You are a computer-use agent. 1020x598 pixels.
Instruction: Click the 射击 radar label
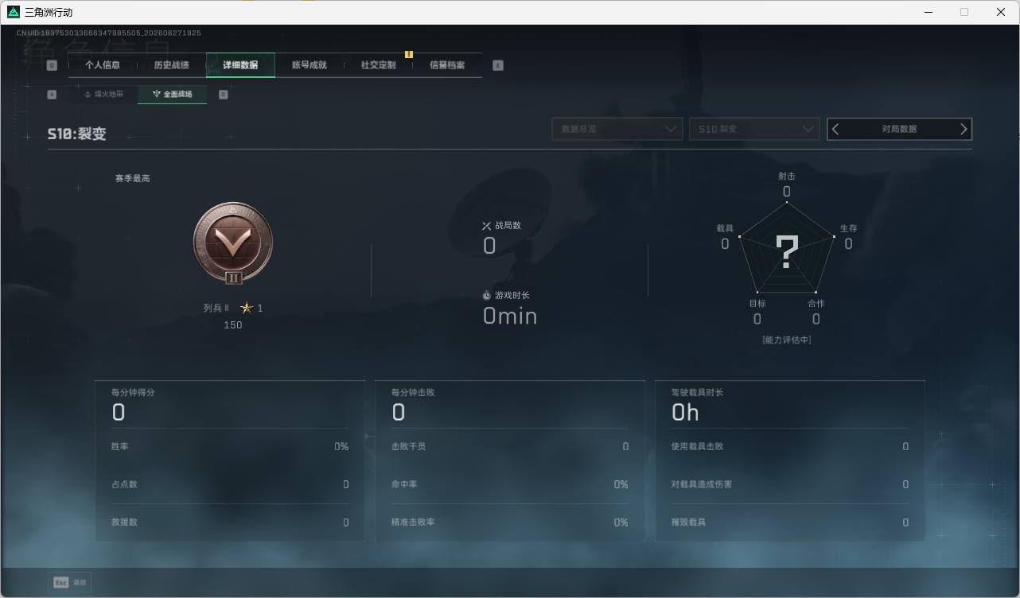787,176
